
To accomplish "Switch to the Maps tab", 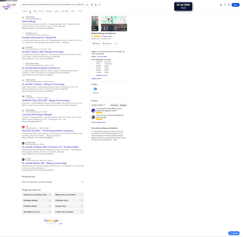I will [35, 11].
